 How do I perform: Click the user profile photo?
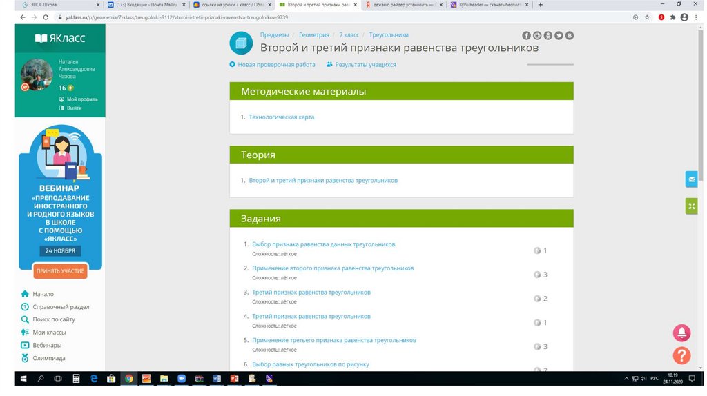click(37, 75)
